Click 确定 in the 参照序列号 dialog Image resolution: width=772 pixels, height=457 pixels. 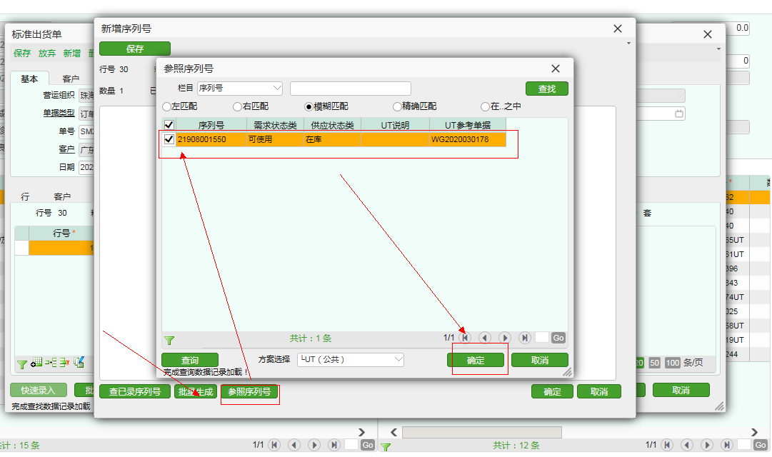tap(476, 361)
